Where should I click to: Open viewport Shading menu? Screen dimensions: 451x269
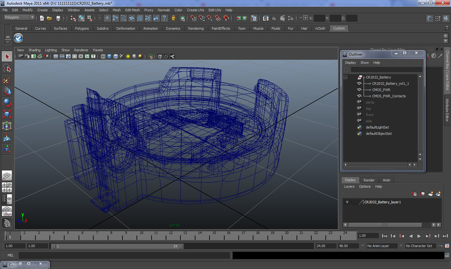[x=34, y=50]
